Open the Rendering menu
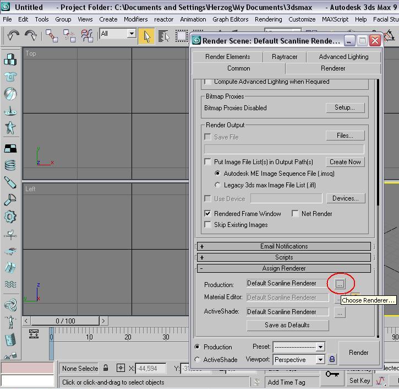 (x=268, y=19)
